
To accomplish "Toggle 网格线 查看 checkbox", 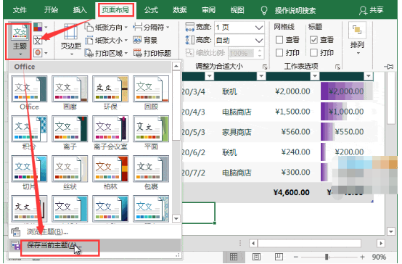I will (279, 40).
